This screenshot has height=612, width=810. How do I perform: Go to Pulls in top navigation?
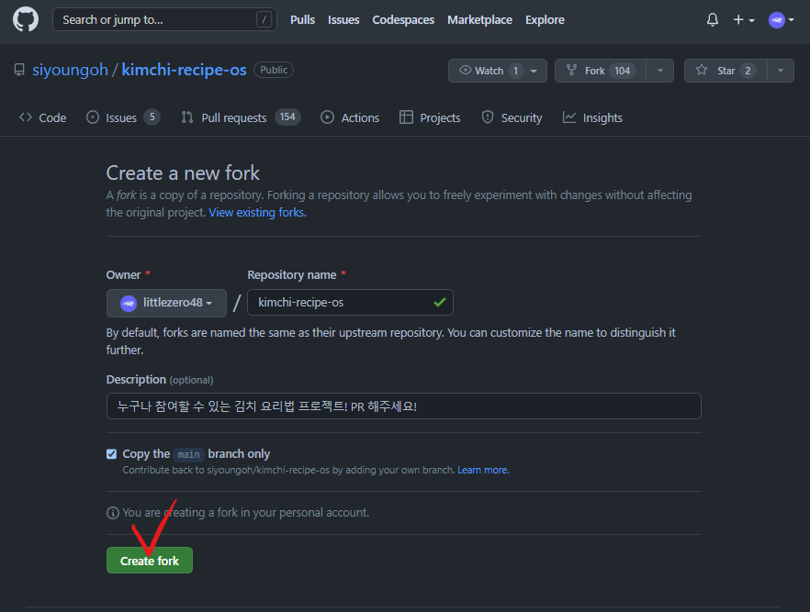pos(302,19)
